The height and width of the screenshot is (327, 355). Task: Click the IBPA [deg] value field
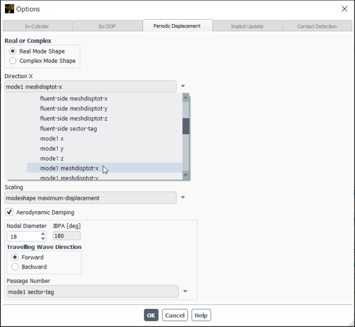tap(67, 236)
